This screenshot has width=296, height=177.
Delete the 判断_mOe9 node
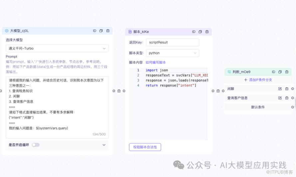pyautogui.click(x=287, y=72)
